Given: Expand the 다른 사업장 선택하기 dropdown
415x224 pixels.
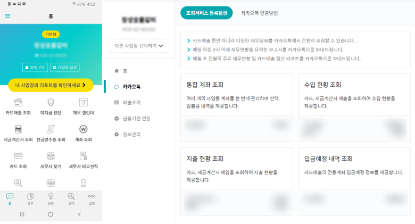Looking at the screenshot, I should pyautogui.click(x=139, y=46).
